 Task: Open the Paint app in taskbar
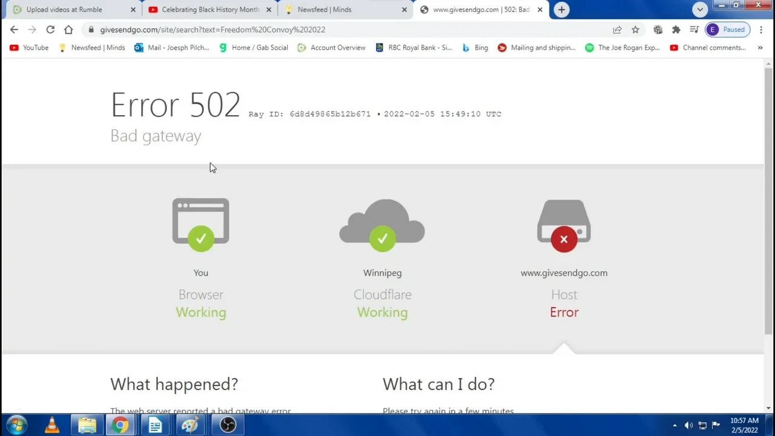190,425
